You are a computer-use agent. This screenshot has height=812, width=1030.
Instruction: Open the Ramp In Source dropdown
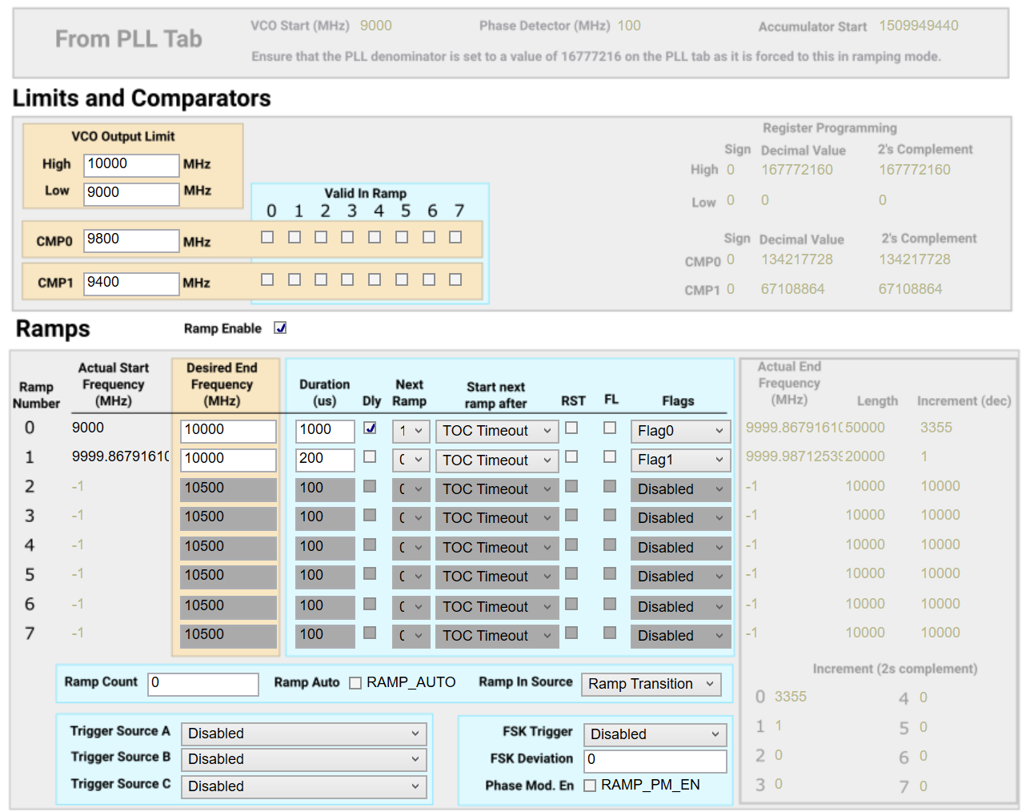(x=651, y=684)
